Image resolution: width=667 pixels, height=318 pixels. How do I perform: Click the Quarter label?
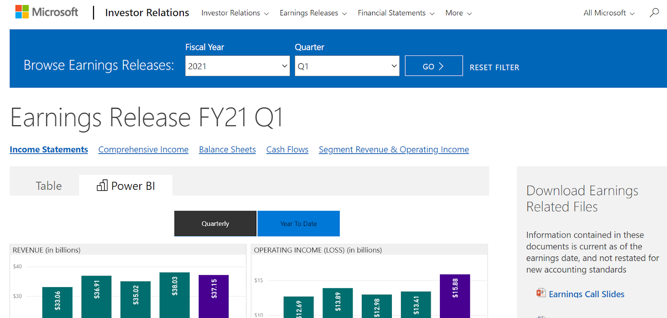click(309, 47)
